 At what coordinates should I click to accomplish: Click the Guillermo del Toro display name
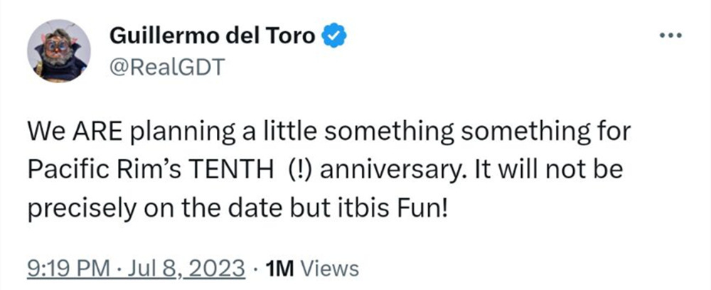click(x=213, y=36)
